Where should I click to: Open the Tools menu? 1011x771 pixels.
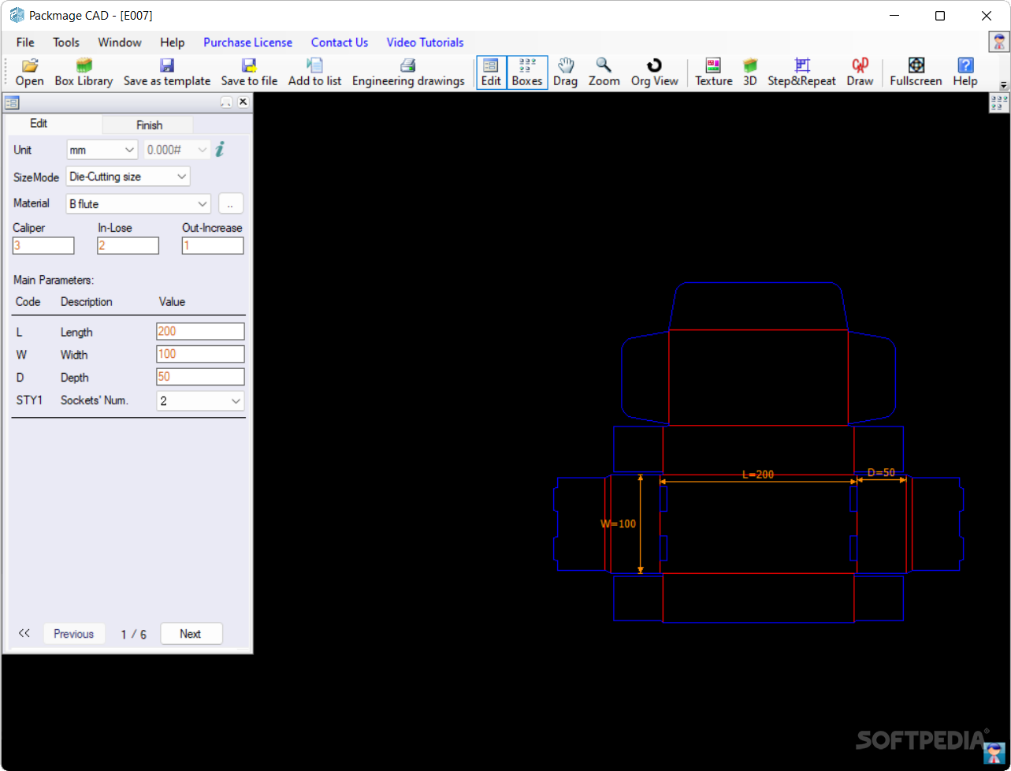[66, 43]
